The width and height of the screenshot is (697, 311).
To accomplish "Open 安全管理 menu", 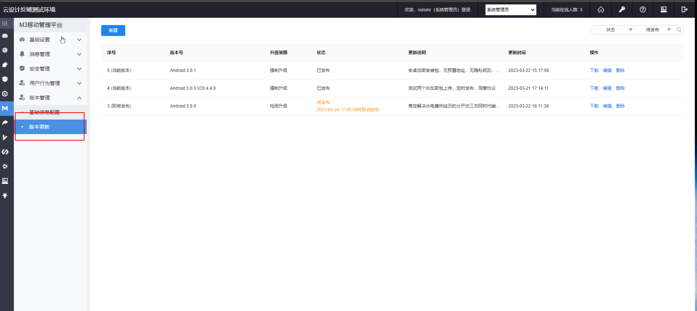I will (50, 69).
